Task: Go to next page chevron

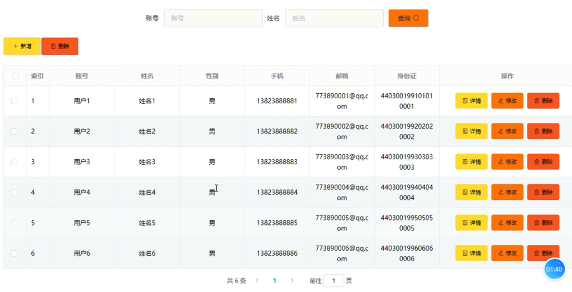Action: (292, 280)
